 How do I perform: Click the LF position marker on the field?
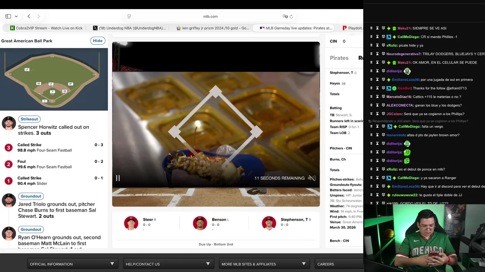[x=27, y=70]
